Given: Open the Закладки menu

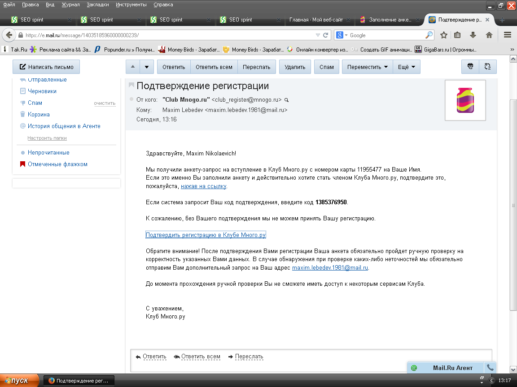Looking at the screenshot, I should (97, 4).
